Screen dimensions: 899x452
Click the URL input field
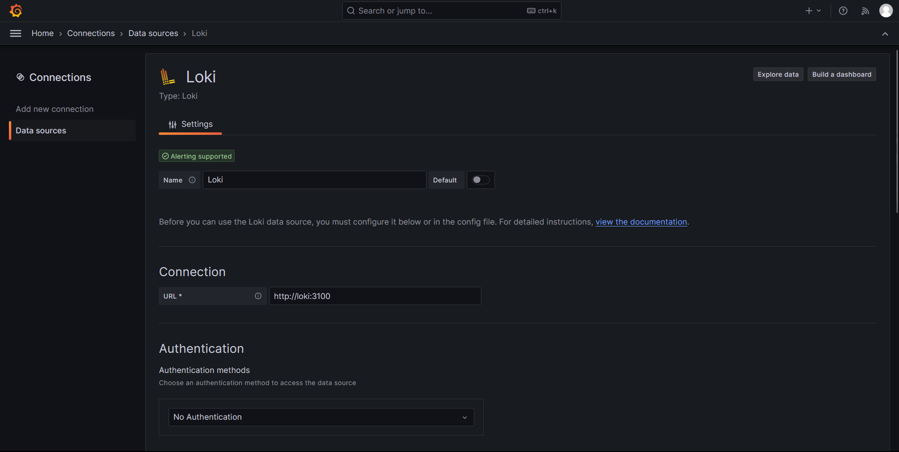point(375,296)
